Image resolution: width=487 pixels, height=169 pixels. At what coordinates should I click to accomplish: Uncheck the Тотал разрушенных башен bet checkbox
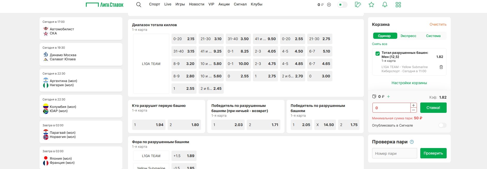coord(378,54)
